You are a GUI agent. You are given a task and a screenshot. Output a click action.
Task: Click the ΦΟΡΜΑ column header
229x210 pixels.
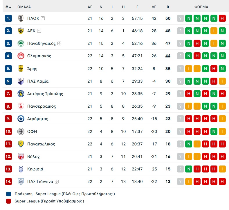[x=201, y=7]
